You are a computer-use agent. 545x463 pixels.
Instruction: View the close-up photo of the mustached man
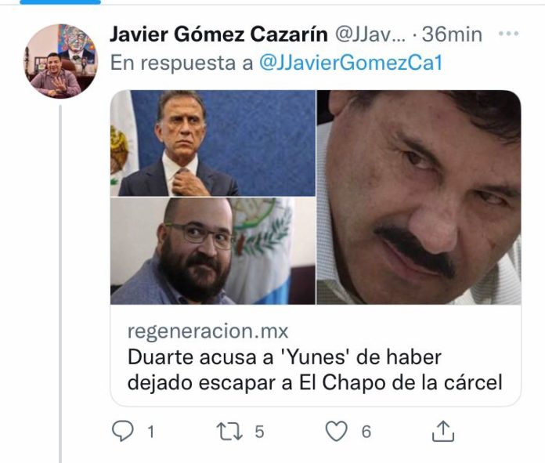419,197
